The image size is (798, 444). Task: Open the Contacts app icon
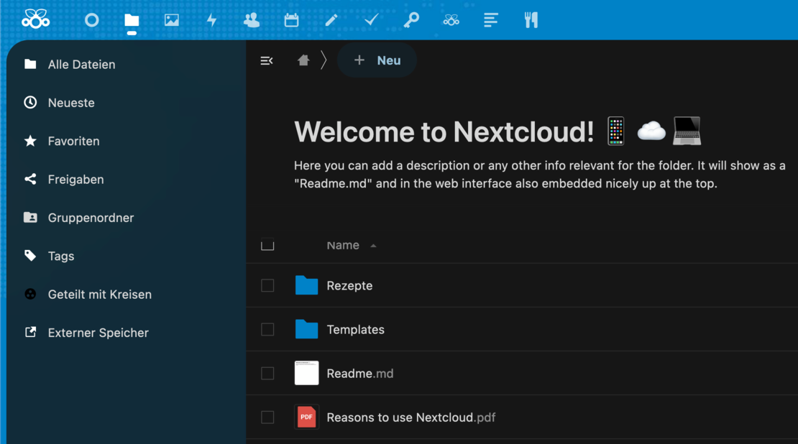pyautogui.click(x=251, y=19)
